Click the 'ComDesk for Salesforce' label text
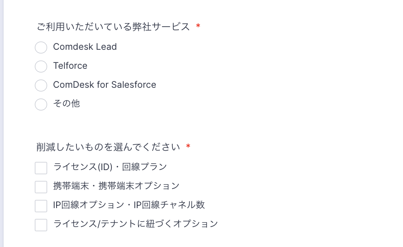403x247 pixels. tap(105, 85)
